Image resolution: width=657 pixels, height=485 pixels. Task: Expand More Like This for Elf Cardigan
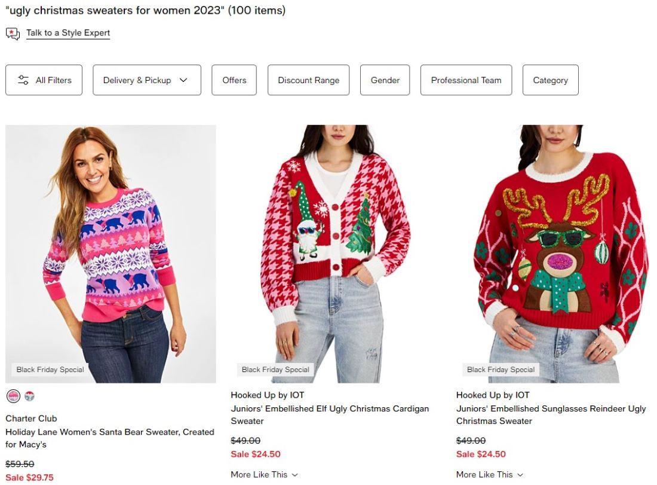(264, 474)
